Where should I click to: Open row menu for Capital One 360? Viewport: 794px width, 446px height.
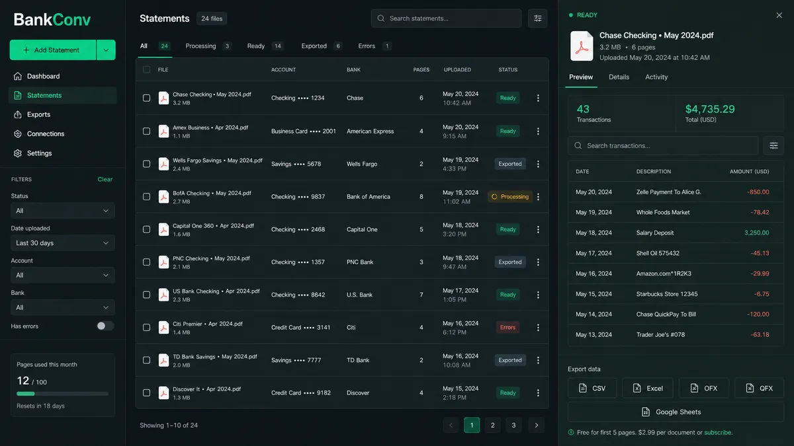coord(538,229)
